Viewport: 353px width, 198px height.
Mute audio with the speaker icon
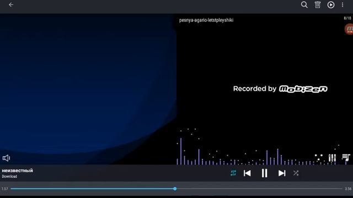(6, 158)
